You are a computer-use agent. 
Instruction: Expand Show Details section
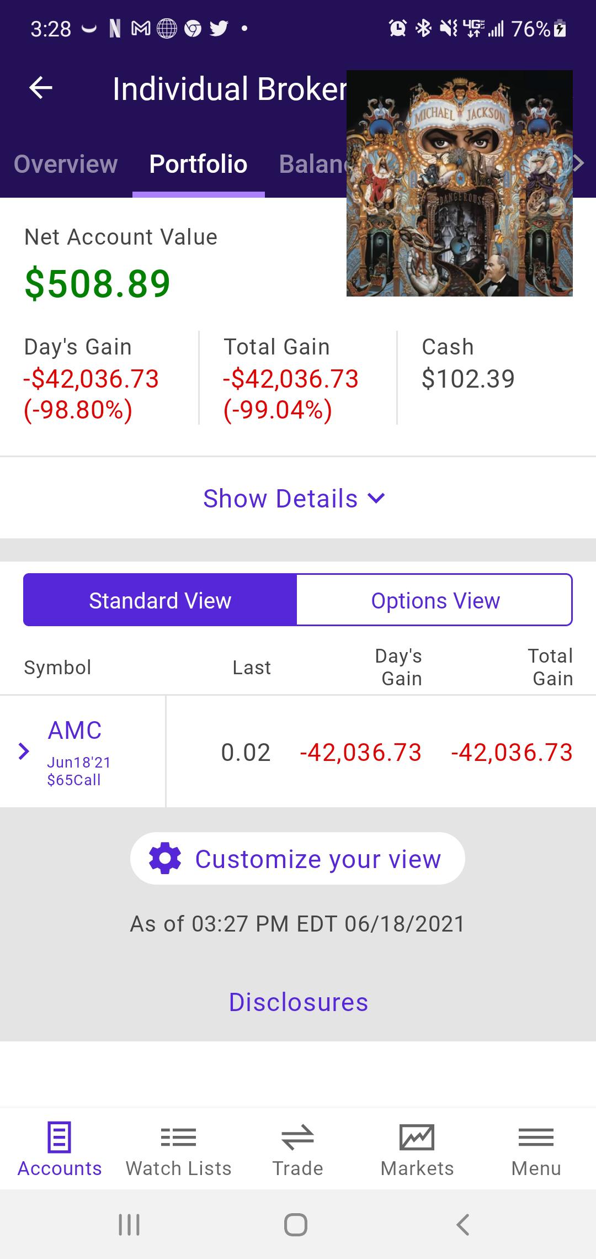[294, 499]
